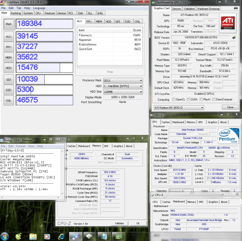Click OK in the CPU-Z Memory window
The height and width of the screenshot is (241, 242).
138,223
